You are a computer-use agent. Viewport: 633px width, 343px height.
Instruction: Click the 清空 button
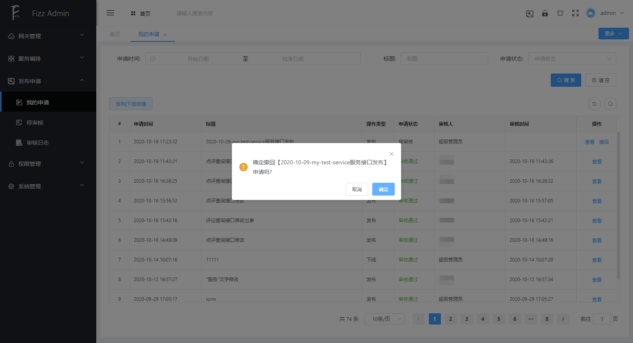601,80
